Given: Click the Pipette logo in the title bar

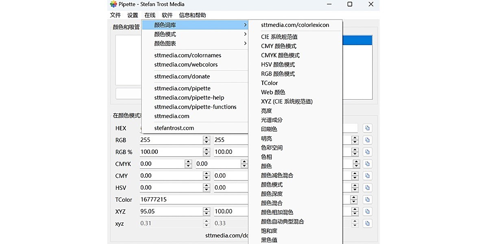Looking at the screenshot, I should (x=113, y=4).
